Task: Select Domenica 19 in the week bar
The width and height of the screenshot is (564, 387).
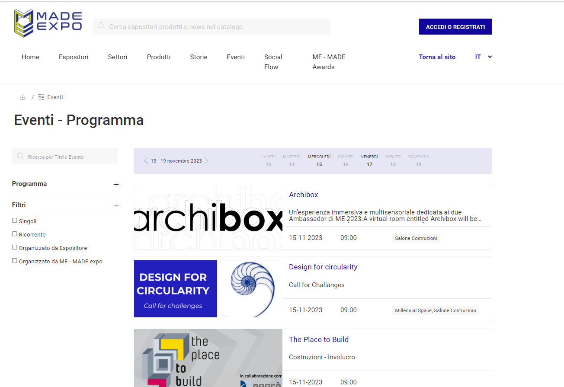Action: click(419, 160)
